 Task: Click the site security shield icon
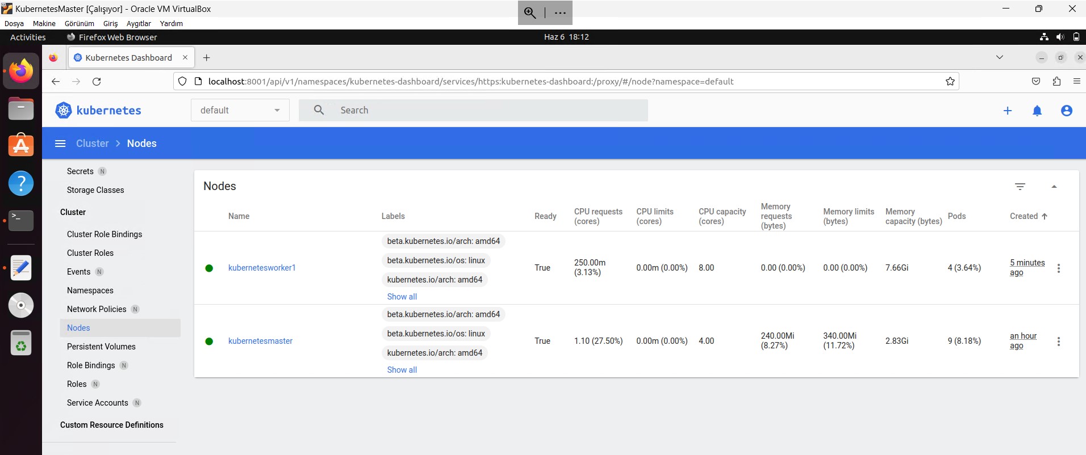pos(182,81)
